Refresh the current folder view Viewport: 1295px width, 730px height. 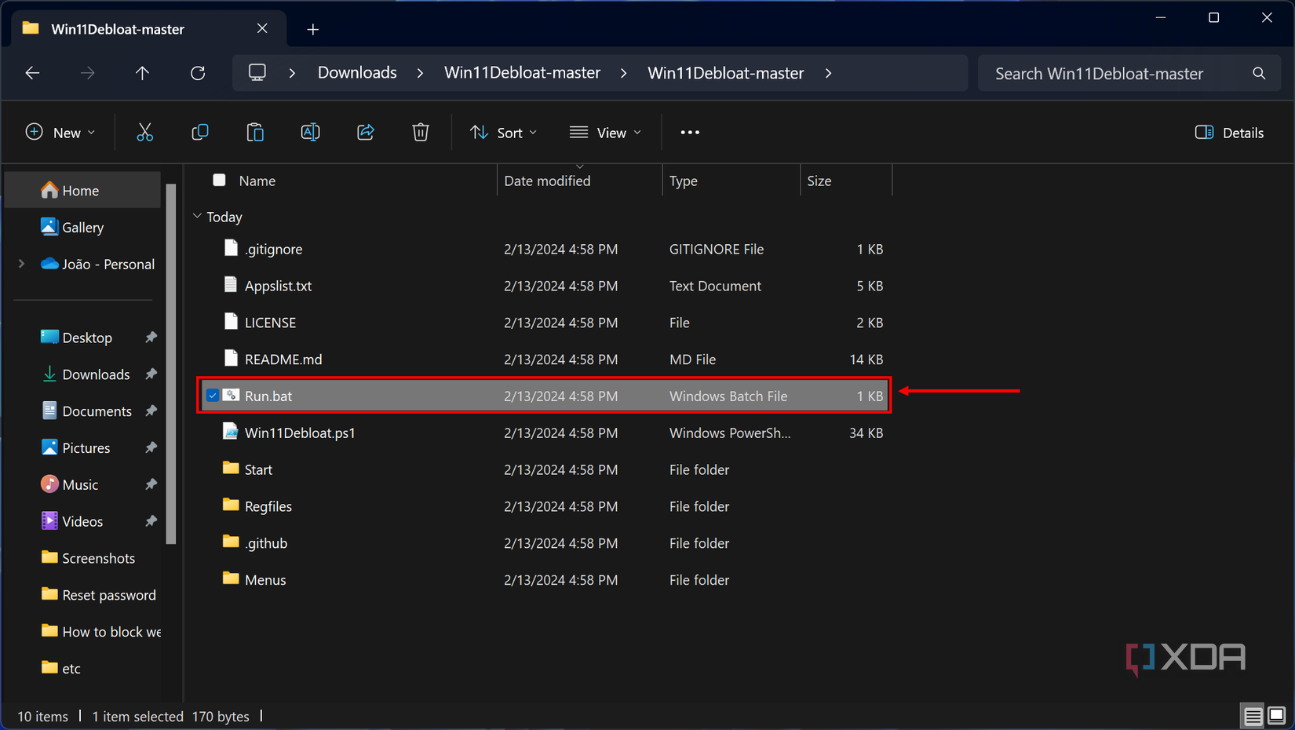pos(198,73)
